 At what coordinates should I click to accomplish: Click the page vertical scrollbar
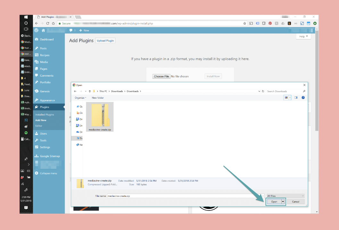317,80
